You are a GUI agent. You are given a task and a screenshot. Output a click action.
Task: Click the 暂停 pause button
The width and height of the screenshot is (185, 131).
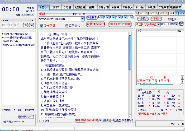pyautogui.click(x=11, y=25)
